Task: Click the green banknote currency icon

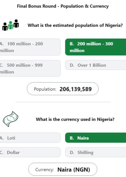Action: click(x=10, y=119)
